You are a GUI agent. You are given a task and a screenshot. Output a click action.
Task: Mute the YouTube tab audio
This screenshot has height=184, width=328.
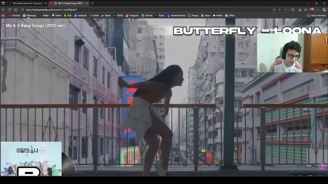pyautogui.click(x=55, y=3)
